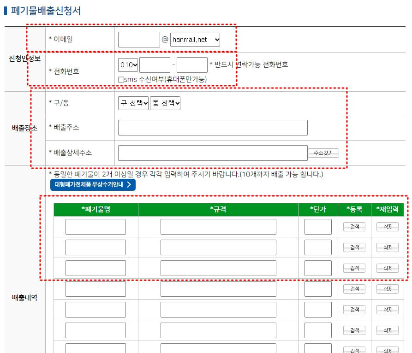Click the first 폐기물명 waste name field

(x=96, y=226)
